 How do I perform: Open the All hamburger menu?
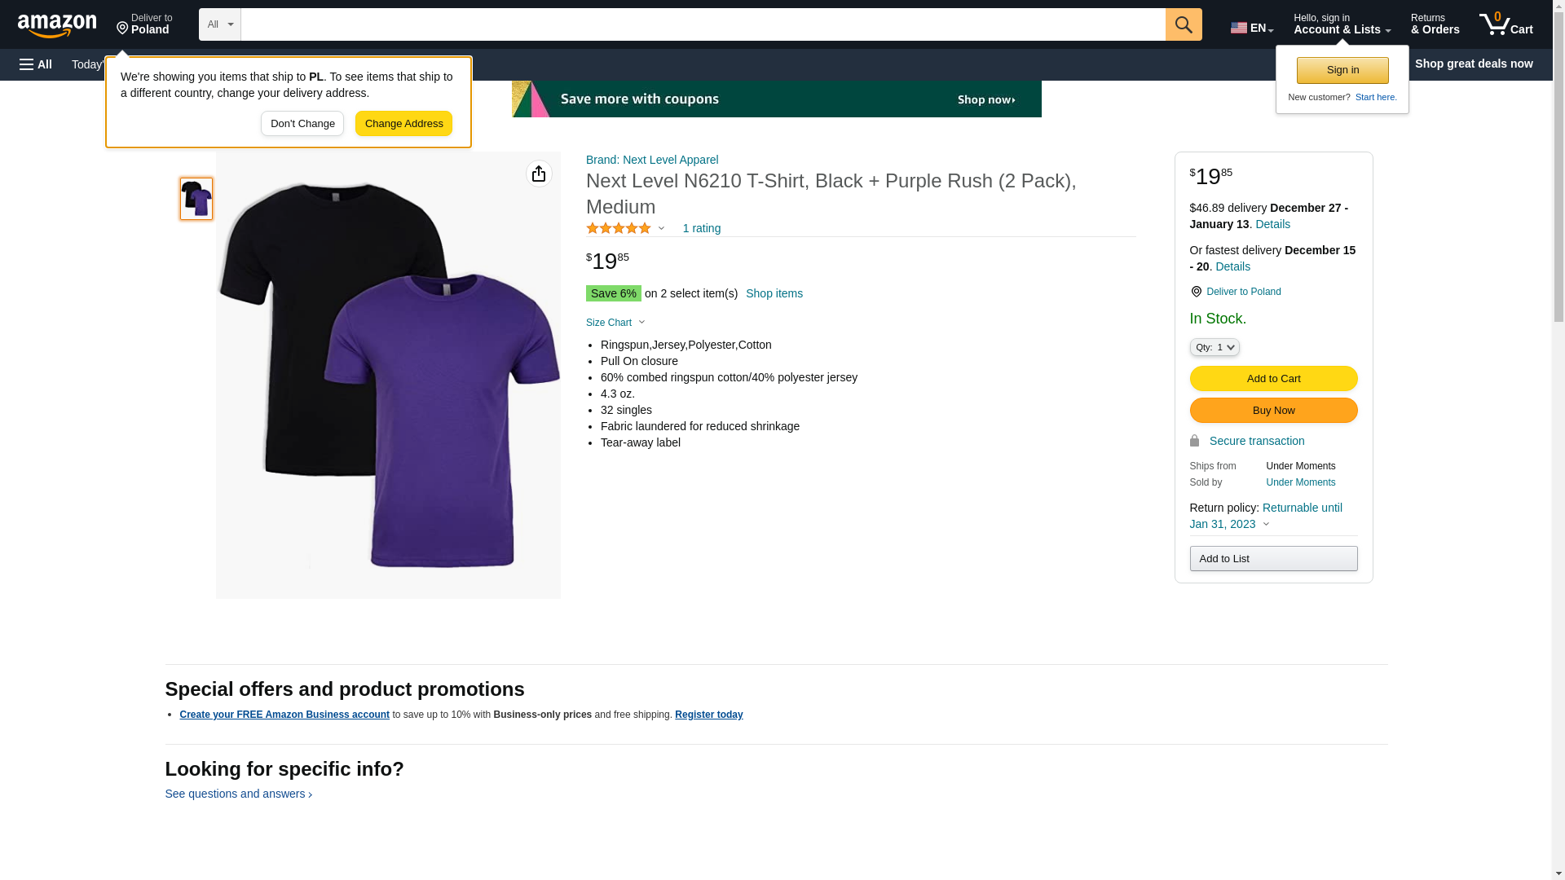pyautogui.click(x=36, y=64)
